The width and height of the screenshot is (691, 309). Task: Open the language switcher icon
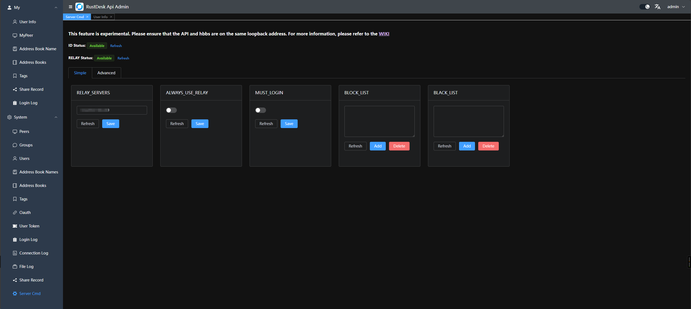657,6
